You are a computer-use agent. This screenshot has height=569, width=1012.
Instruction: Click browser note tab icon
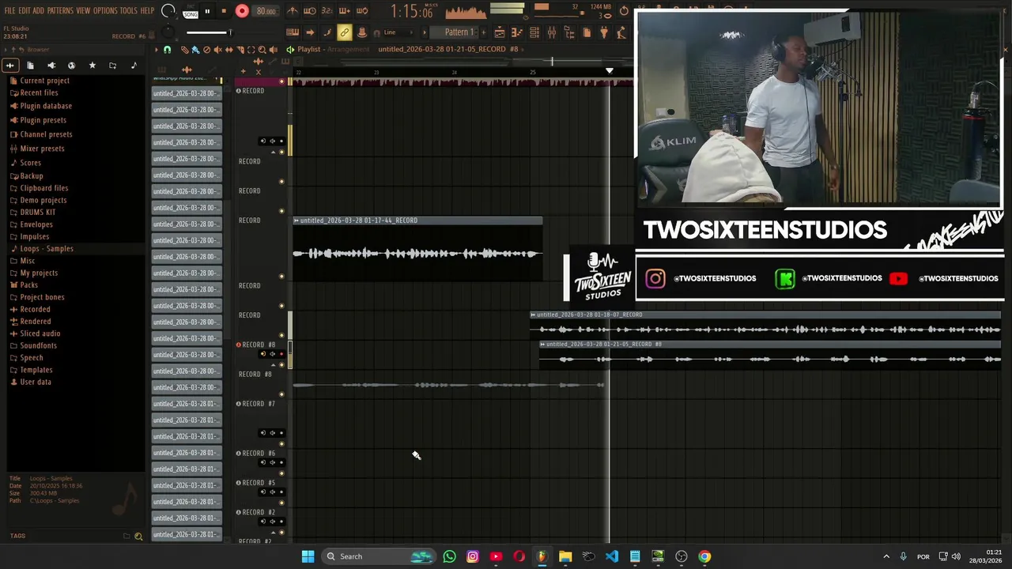pos(133,66)
